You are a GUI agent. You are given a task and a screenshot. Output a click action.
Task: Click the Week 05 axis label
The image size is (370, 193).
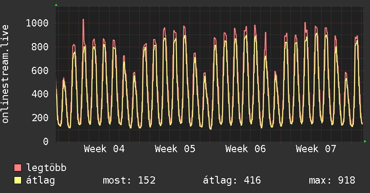[175, 149]
